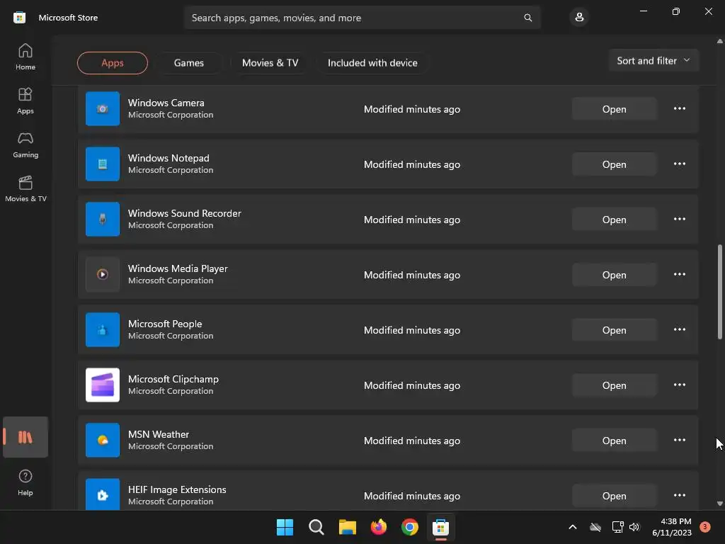The width and height of the screenshot is (725, 544).
Task: Click the Microsoft Clipchamp app icon
Action: 103,385
